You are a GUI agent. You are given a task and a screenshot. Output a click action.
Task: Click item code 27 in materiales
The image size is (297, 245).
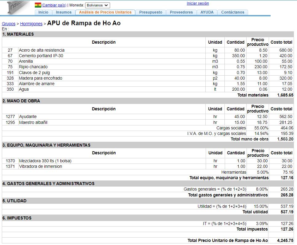point(10,50)
